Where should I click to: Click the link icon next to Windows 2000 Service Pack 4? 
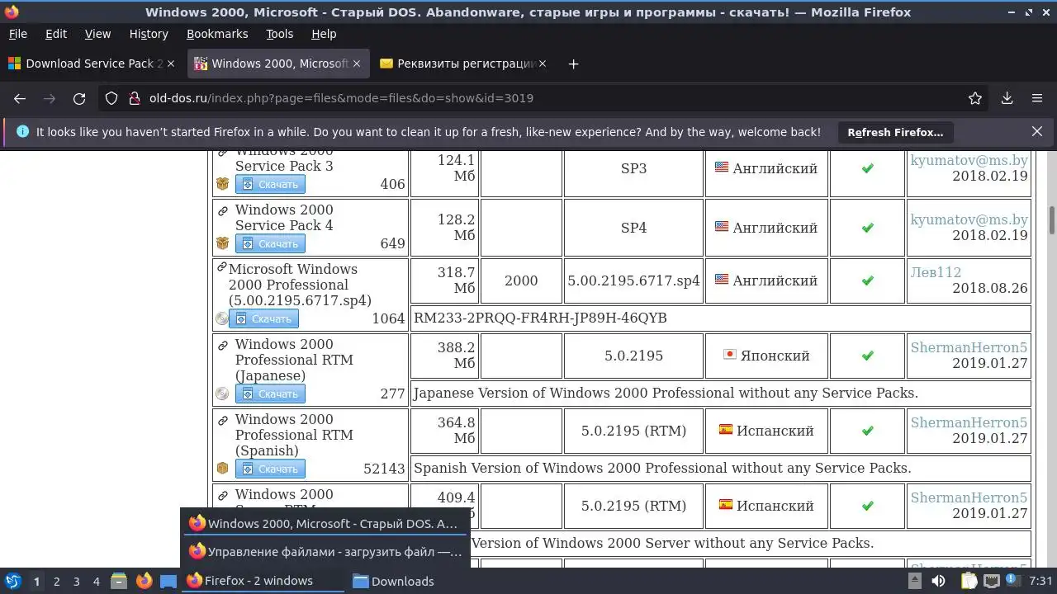[223, 211]
